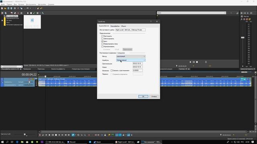Screen dimensions: 257x144
Task: Click red X remove media icon
Action: coord(18,13)
